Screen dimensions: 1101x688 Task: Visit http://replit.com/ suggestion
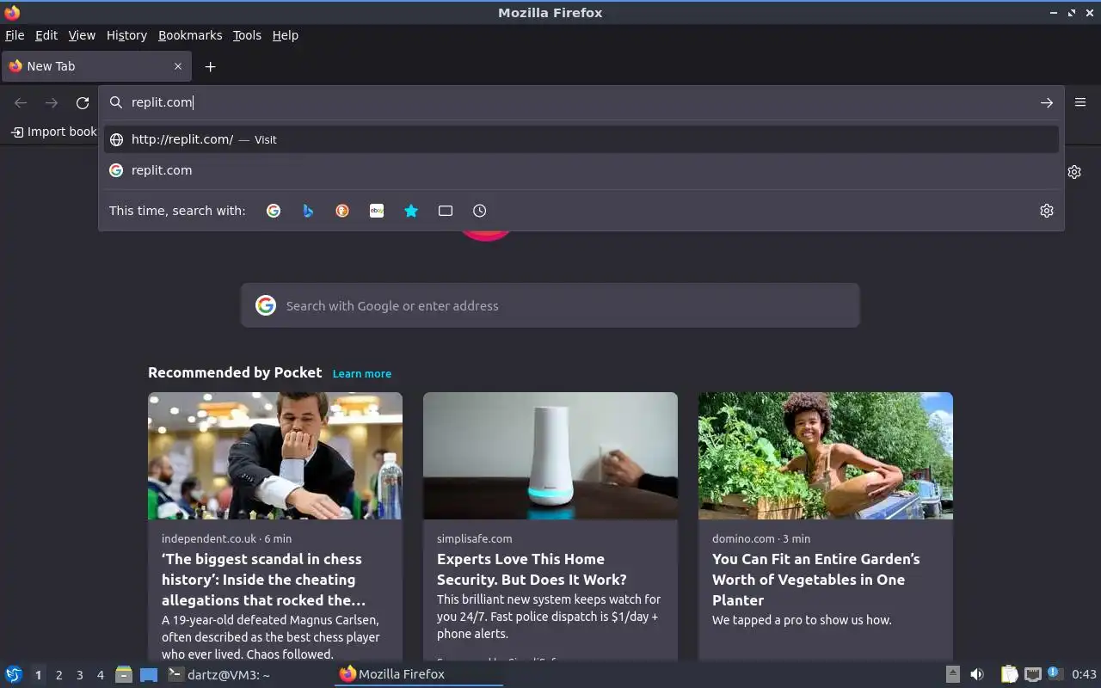click(581, 139)
